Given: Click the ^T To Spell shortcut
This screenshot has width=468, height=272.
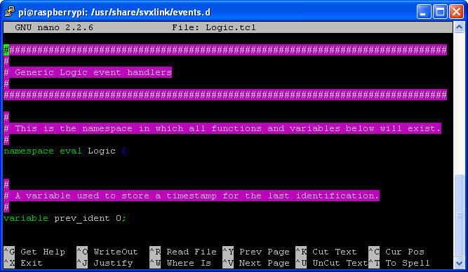Looking at the screenshot, I should [x=399, y=263].
